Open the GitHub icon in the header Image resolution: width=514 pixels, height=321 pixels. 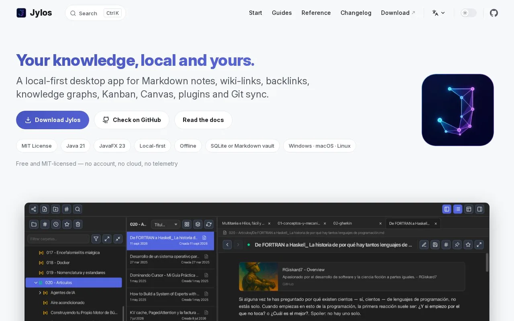[x=494, y=13]
